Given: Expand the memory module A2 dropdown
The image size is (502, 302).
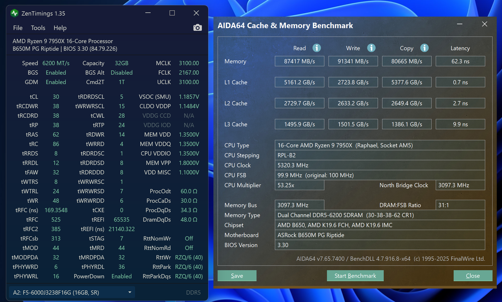Looking at the screenshot, I should pyautogui.click(x=72, y=292).
